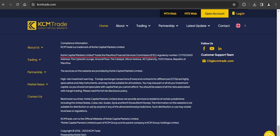The width and height of the screenshot is (280, 136).
Task: Expand the About navigation dropdown
Action: [x=122, y=26]
